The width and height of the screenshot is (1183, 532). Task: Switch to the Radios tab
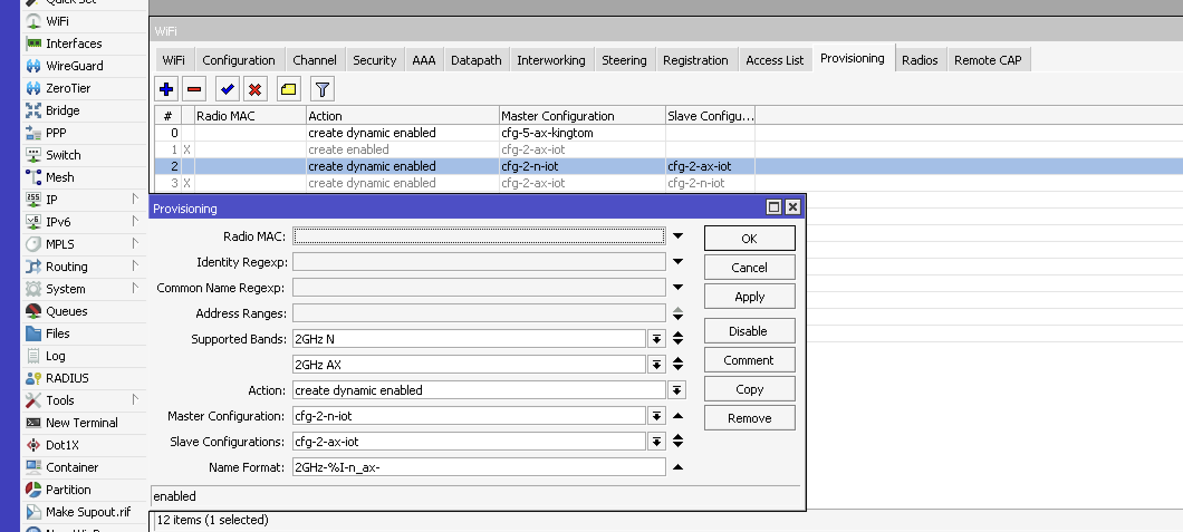(x=920, y=60)
